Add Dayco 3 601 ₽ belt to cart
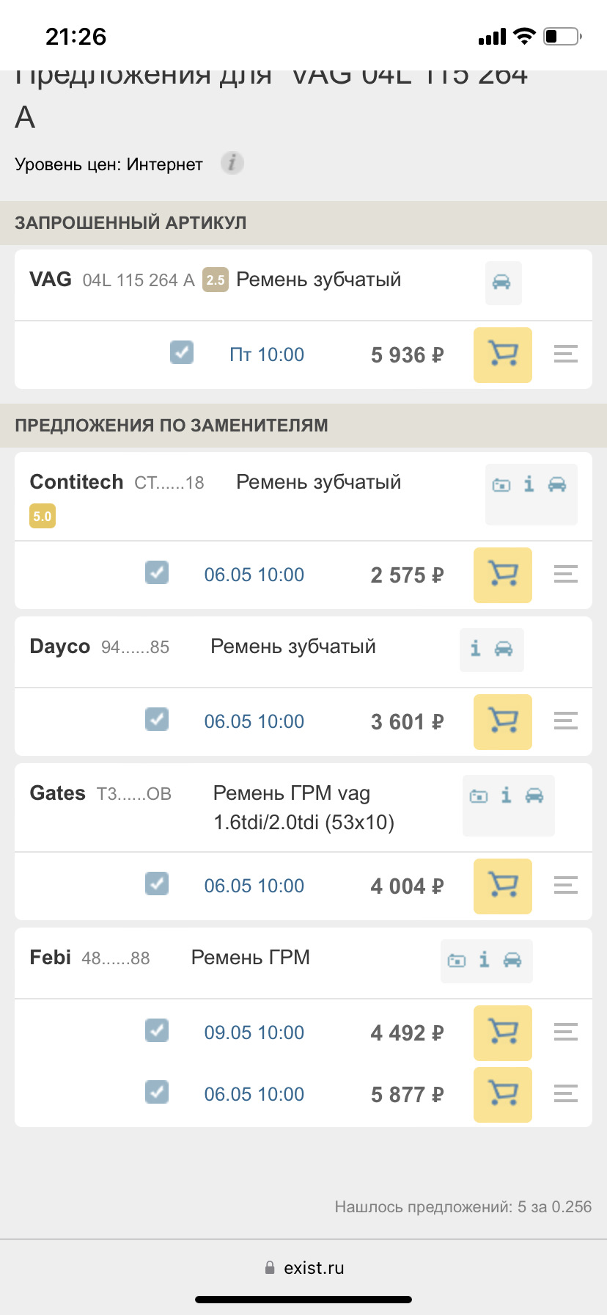Screen dimensions: 607x1315 click(x=502, y=722)
